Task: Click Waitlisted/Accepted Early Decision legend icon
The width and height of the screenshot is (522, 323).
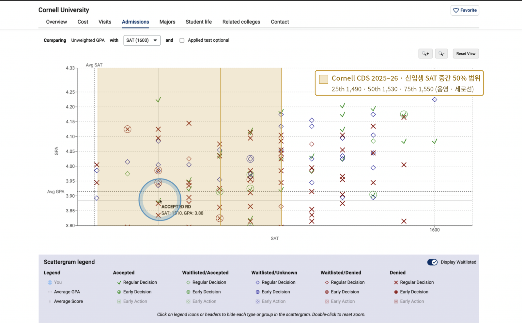Action: coord(188,292)
